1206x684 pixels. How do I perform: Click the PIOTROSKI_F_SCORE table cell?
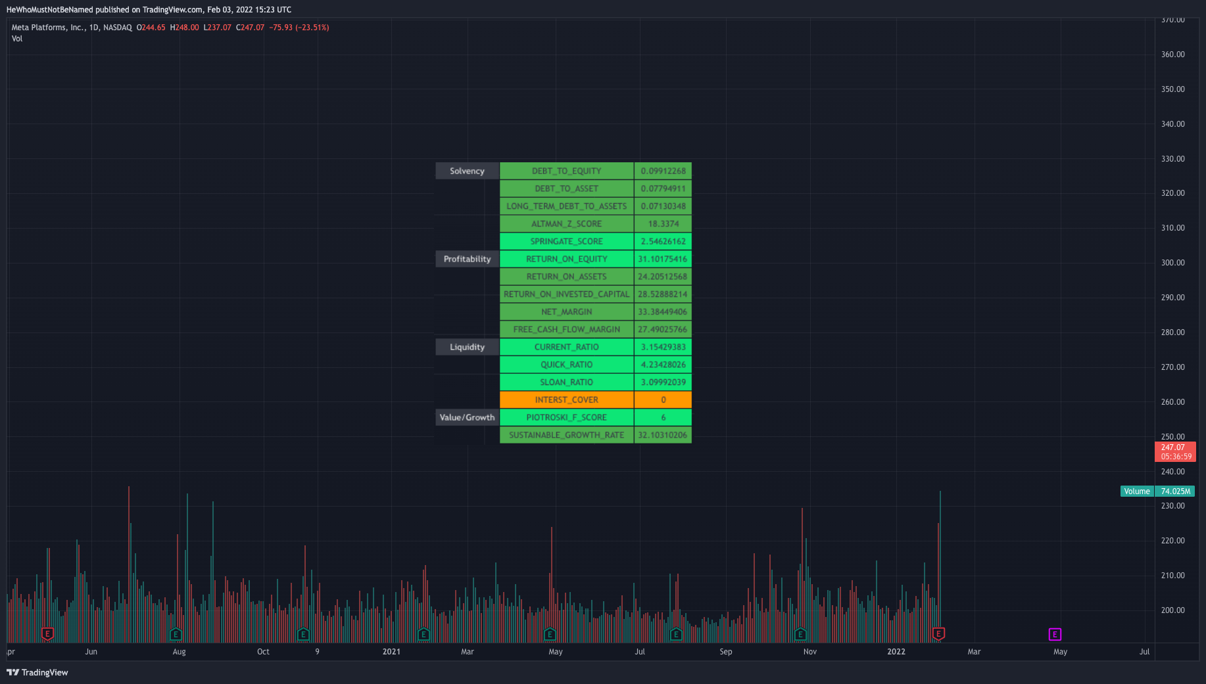tap(567, 417)
